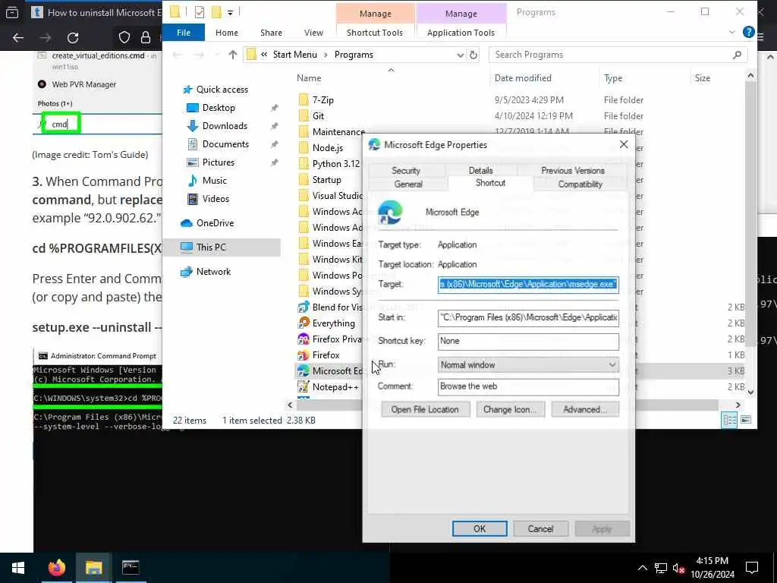
Task: Click the Change Icon button
Action: point(510,409)
